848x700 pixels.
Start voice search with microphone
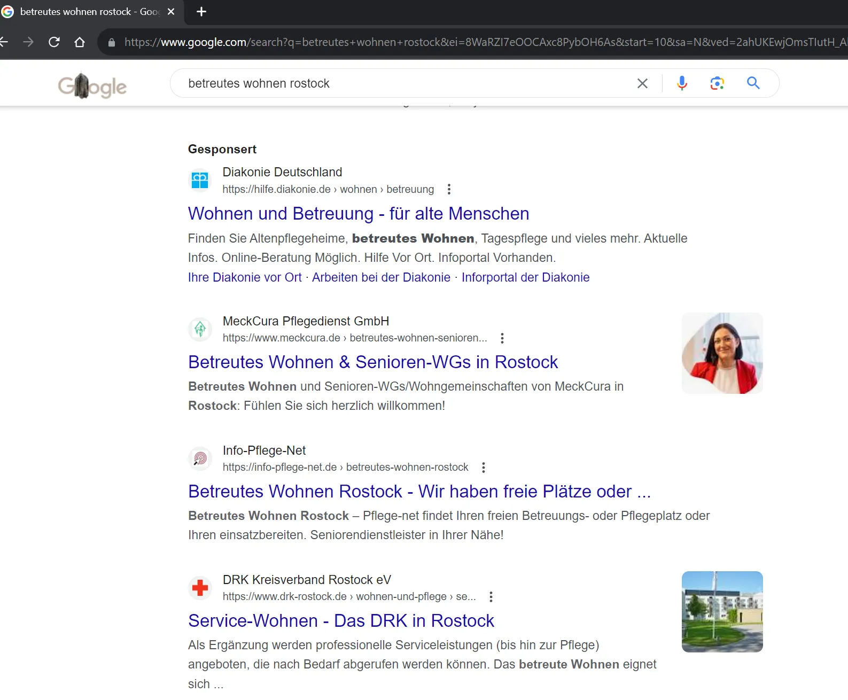(682, 83)
